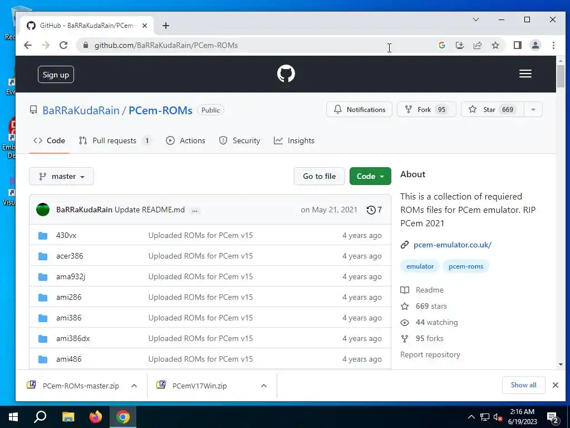Open File Explorer from taskbar

click(68, 417)
